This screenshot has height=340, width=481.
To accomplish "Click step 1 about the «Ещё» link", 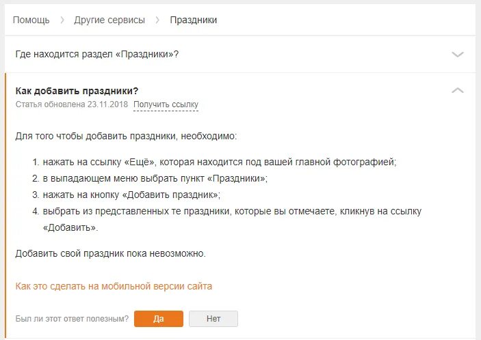I will tap(214, 162).
